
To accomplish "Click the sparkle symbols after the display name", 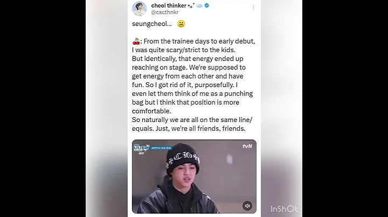I will (191, 5).
